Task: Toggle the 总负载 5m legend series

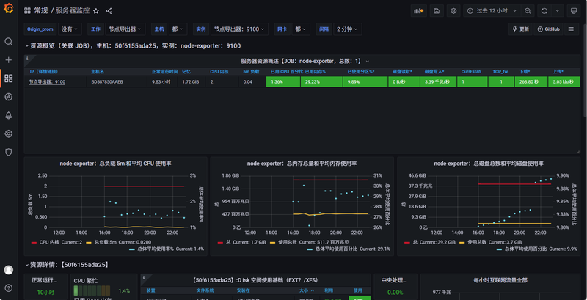Action: (x=108, y=241)
